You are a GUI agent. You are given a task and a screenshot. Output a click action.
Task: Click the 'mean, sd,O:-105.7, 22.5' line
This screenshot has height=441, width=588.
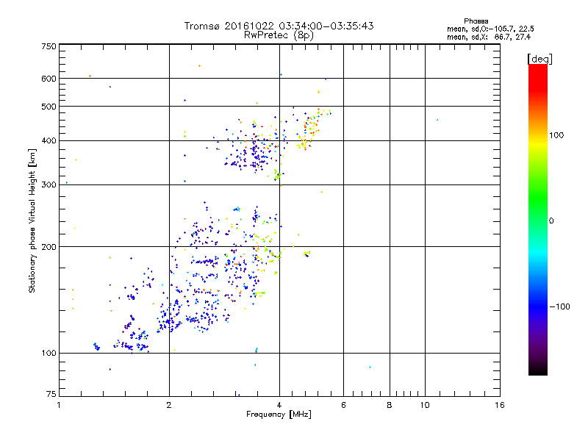tap(490, 29)
